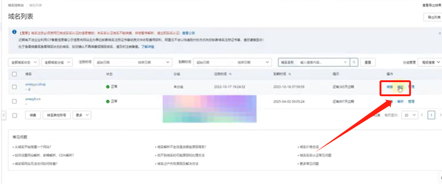The height and width of the screenshot is (184, 442).
Task: Close the important notice banner
Action: pos(440,33)
